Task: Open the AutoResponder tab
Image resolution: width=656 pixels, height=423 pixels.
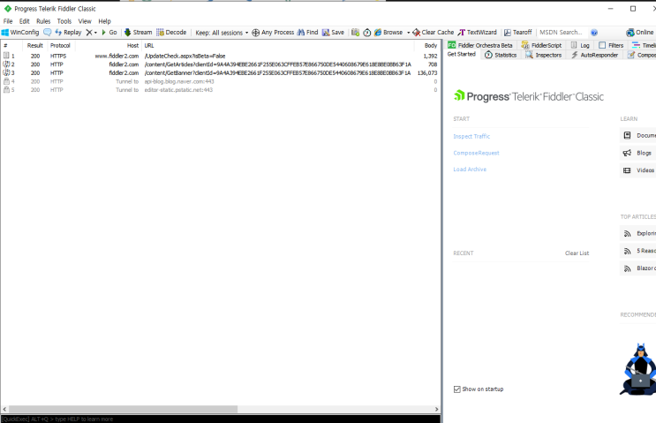Action: pos(594,55)
